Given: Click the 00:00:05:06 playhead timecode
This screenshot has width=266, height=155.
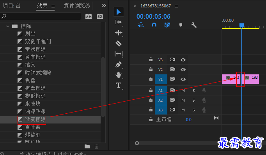Looking at the screenshot, I should [x=153, y=16].
